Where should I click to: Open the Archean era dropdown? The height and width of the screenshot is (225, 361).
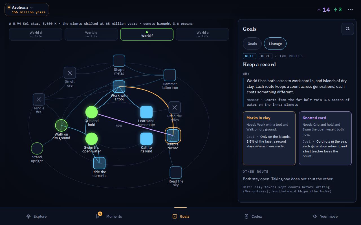pos(27,10)
